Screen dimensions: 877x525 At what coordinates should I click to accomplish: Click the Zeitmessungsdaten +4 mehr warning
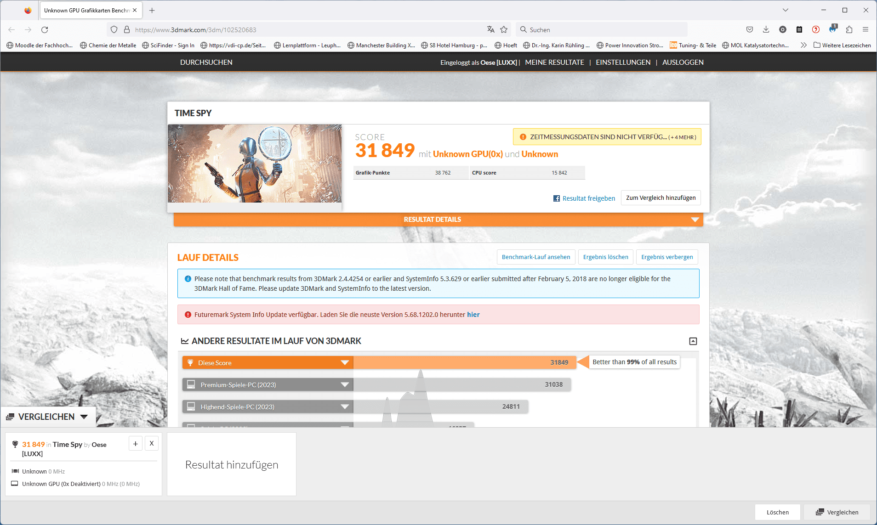[x=607, y=137]
